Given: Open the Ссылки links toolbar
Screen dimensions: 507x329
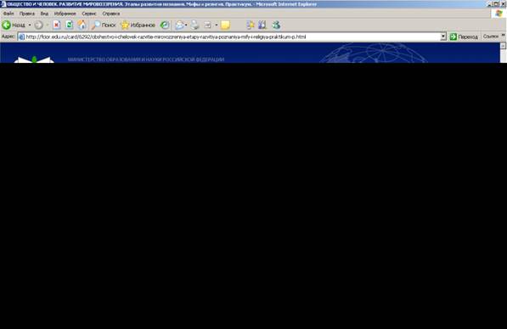Looking at the screenshot, I should pos(491,37).
